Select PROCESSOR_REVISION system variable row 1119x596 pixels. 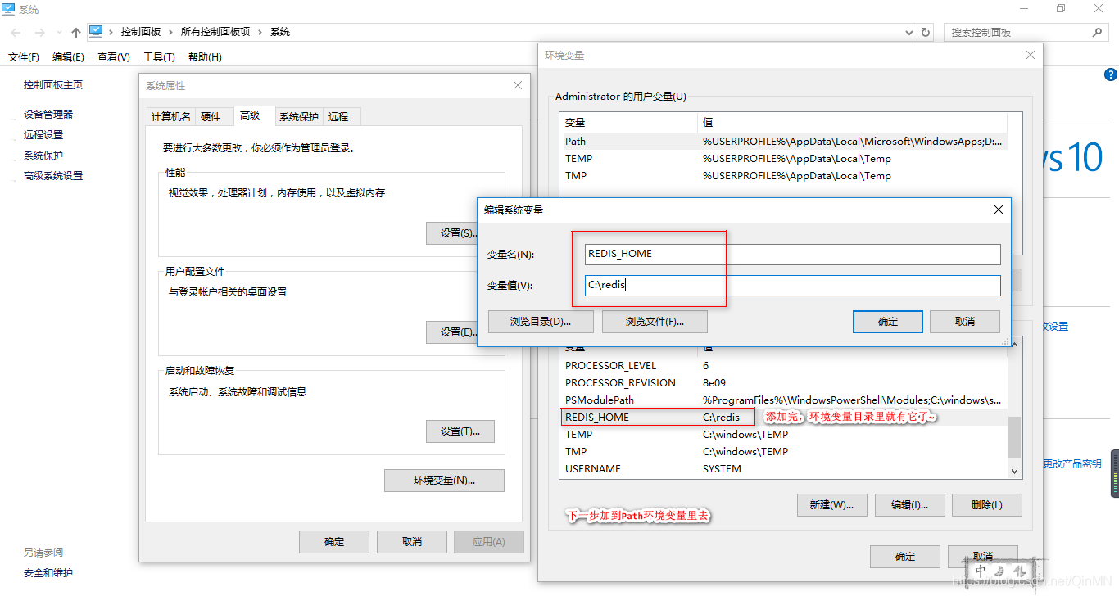(784, 383)
